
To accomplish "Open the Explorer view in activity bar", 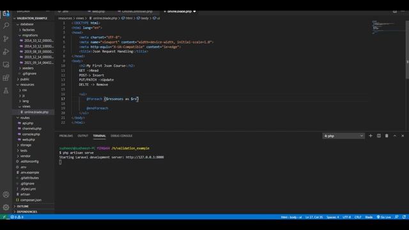I will (x=6, y=13).
